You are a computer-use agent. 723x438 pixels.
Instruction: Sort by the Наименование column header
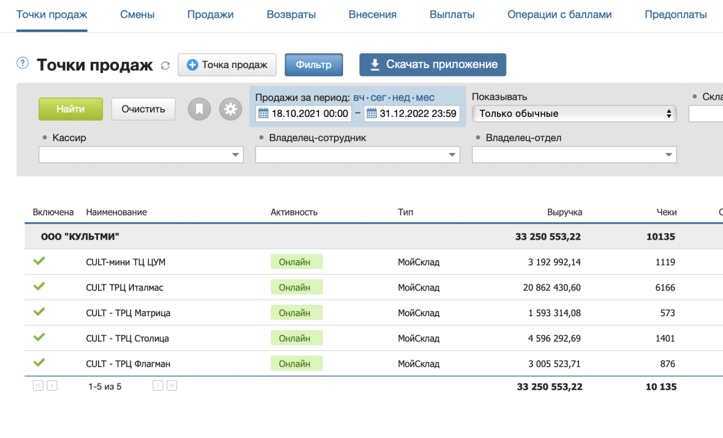point(116,212)
